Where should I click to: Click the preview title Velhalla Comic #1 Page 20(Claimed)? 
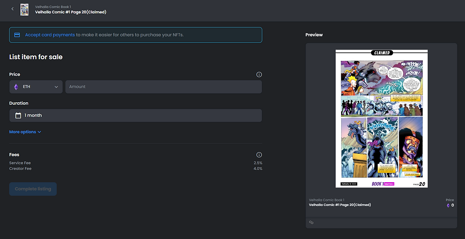[x=340, y=205]
